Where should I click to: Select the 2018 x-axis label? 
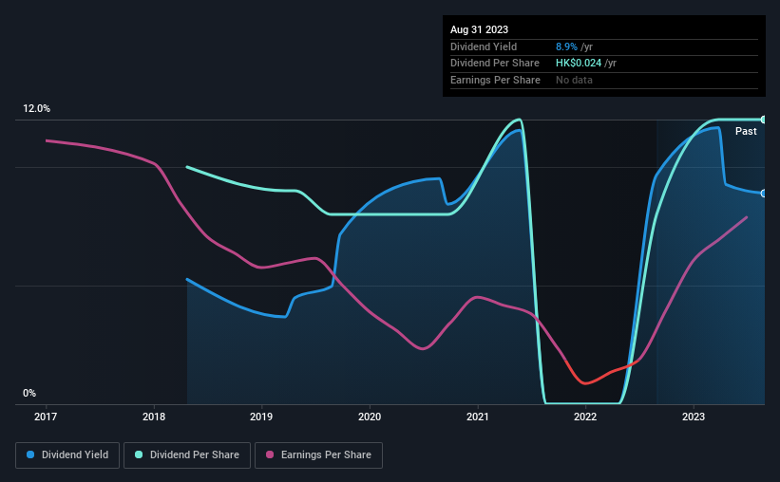[x=154, y=417]
